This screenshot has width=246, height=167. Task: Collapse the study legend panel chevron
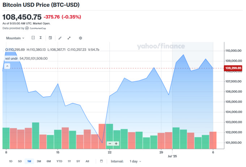(x=7, y=66)
